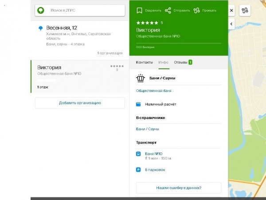This screenshot has height=200, width=266.
Task: Click the gray star rating in list
Action: pyautogui.click(x=117, y=66)
